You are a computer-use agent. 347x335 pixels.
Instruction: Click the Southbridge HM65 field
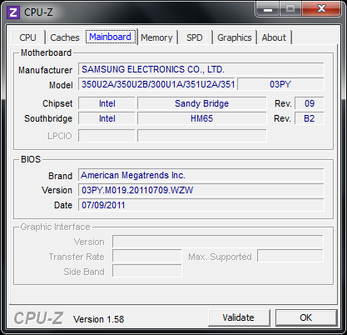pyautogui.click(x=202, y=118)
